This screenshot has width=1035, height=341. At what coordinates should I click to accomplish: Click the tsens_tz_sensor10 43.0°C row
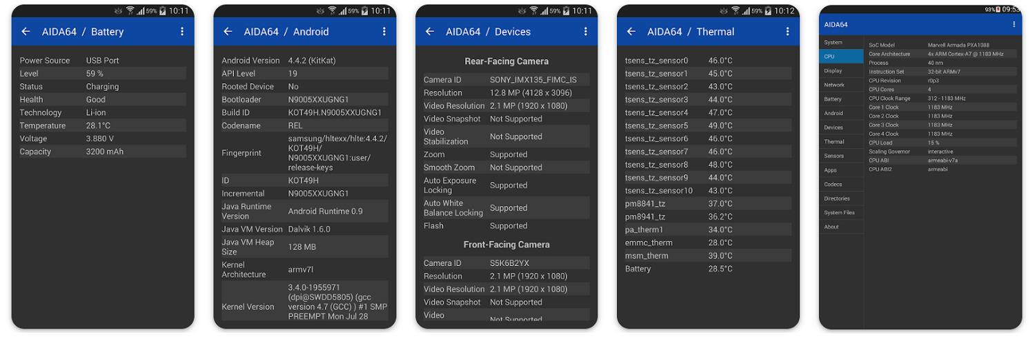click(x=708, y=191)
